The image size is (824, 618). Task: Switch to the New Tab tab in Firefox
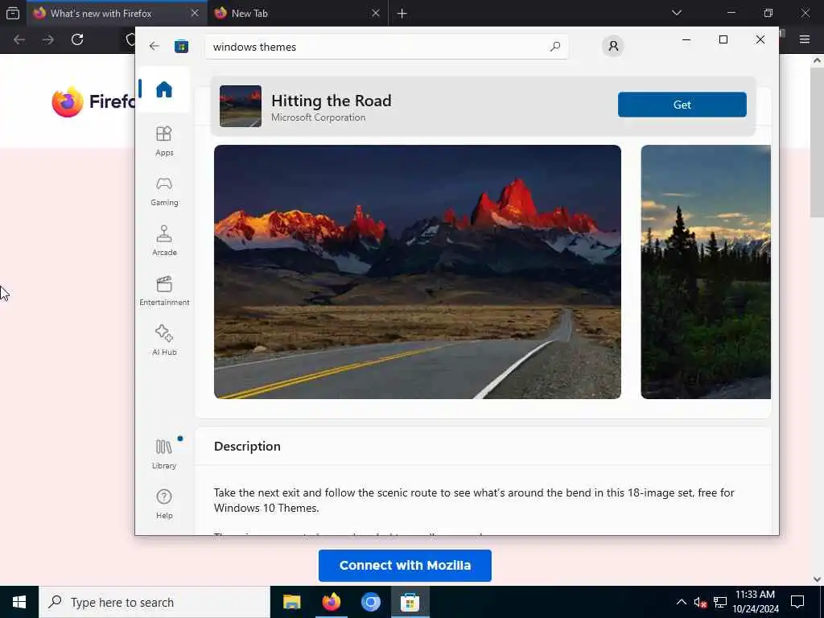click(298, 13)
